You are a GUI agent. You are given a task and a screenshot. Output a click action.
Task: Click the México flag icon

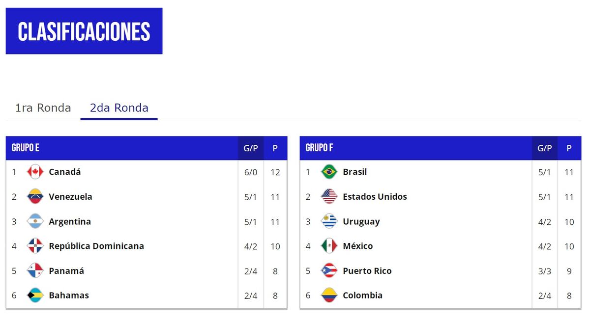tap(329, 246)
